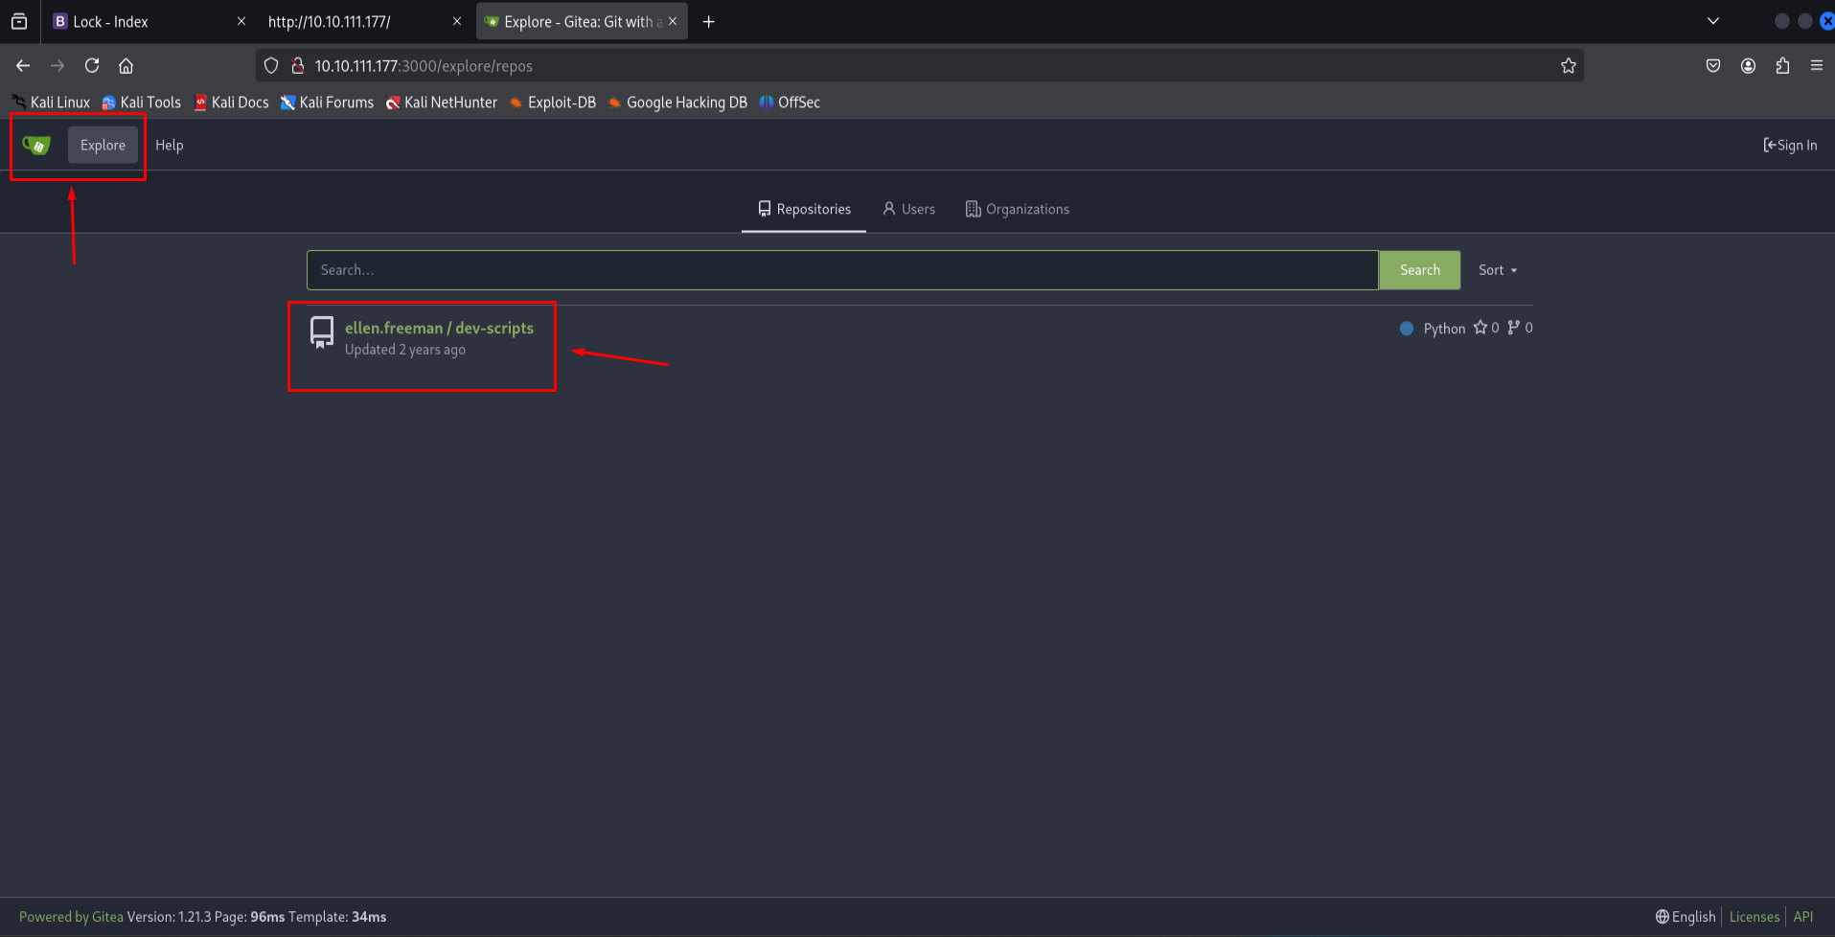Viewport: 1835px width, 937px height.
Task: Close the Explore - Gitea tab
Action: (x=673, y=21)
